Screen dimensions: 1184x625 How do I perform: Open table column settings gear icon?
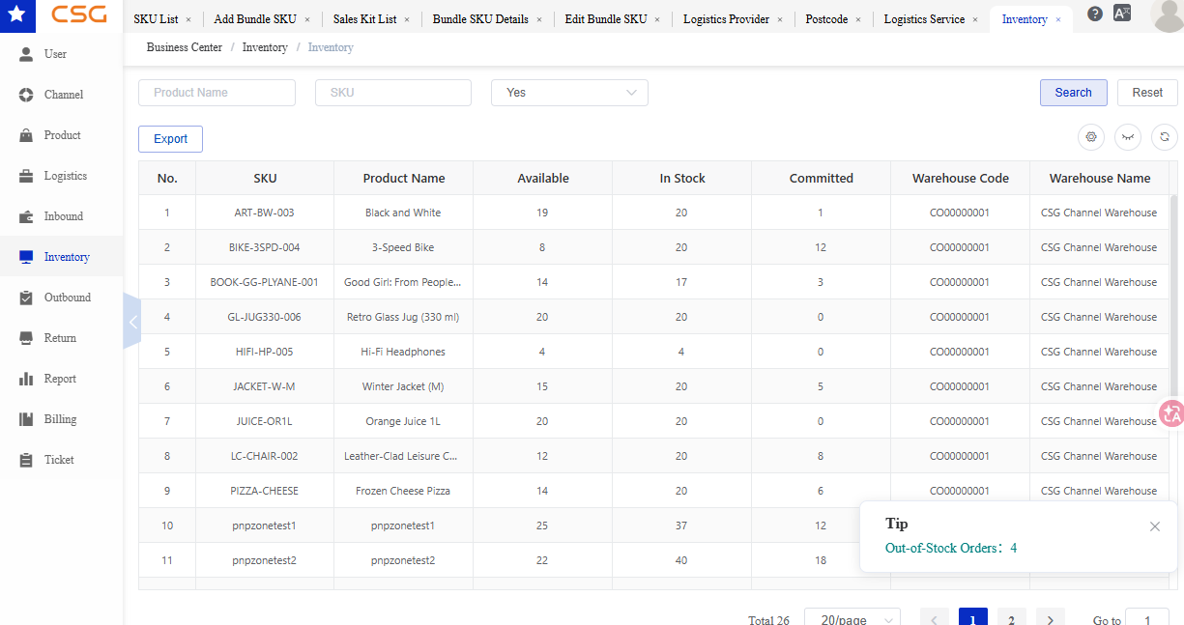coord(1091,137)
